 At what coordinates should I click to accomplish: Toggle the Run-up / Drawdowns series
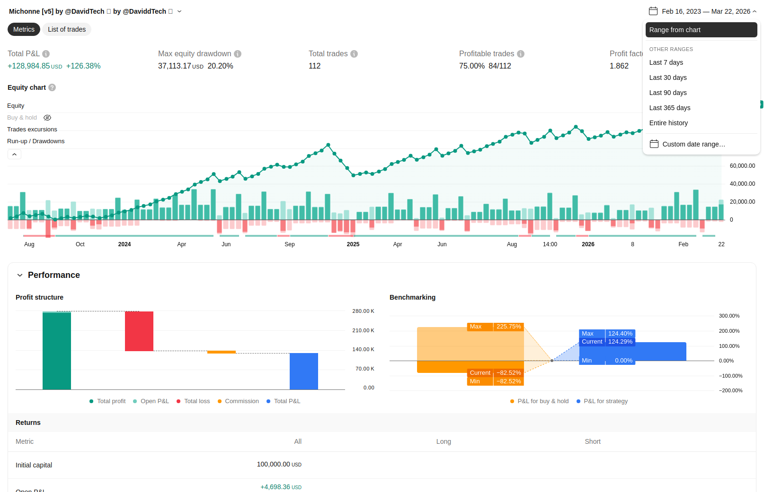click(36, 141)
